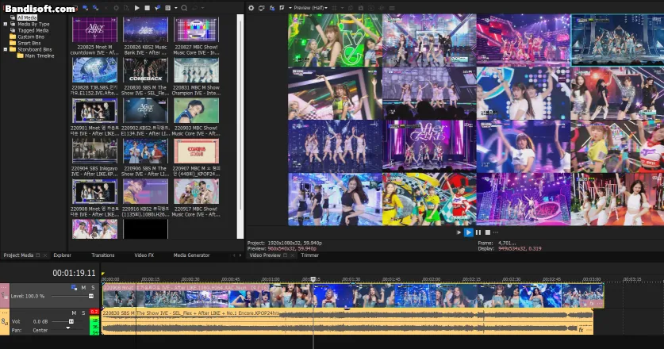664x349 pixels.
Task: Click Play in Project Media toolbar
Action: 136,8
